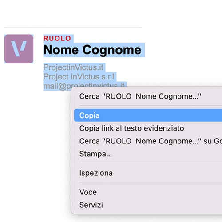
Task: Click empty white page area to dismiss menu
Action: coord(178,44)
